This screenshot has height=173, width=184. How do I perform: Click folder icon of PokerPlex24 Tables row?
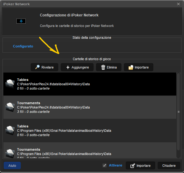pos(10,84)
